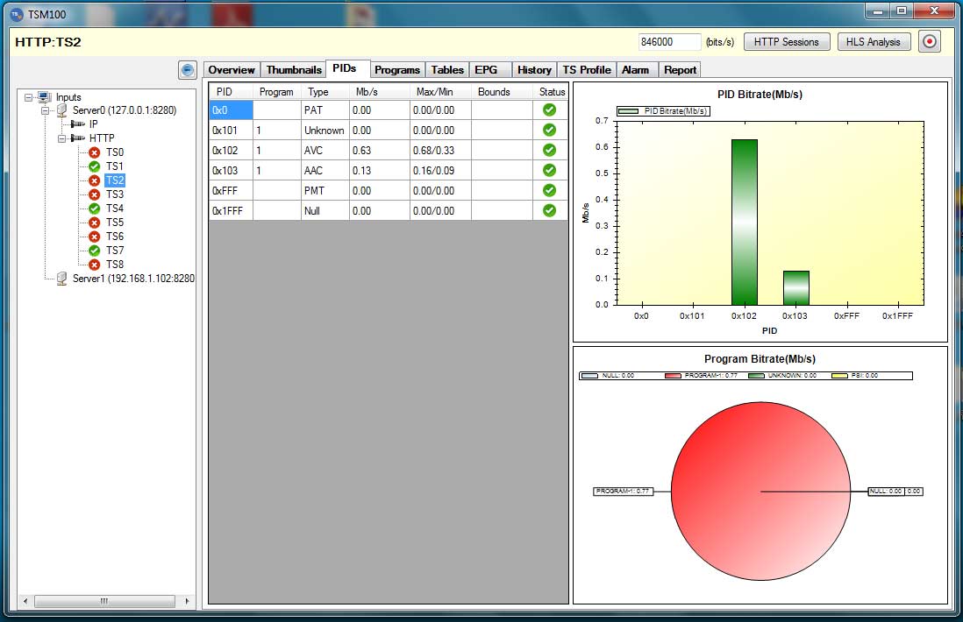The width and height of the screenshot is (963, 622).
Task: Click the green status icon for PID 0x102
Action: [x=549, y=150]
